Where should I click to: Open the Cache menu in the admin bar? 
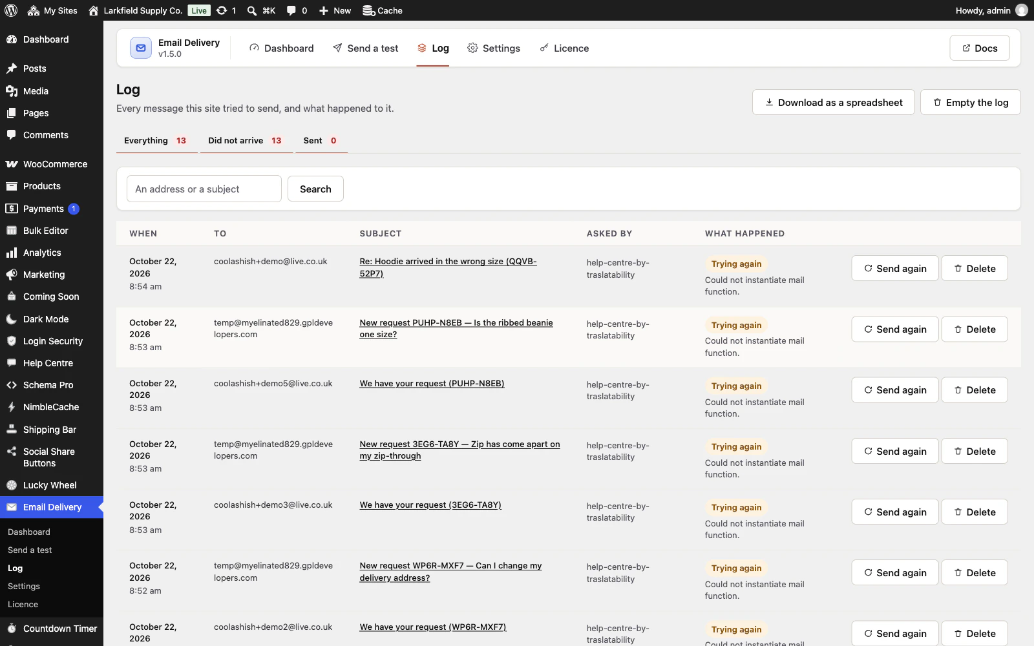[x=383, y=10]
